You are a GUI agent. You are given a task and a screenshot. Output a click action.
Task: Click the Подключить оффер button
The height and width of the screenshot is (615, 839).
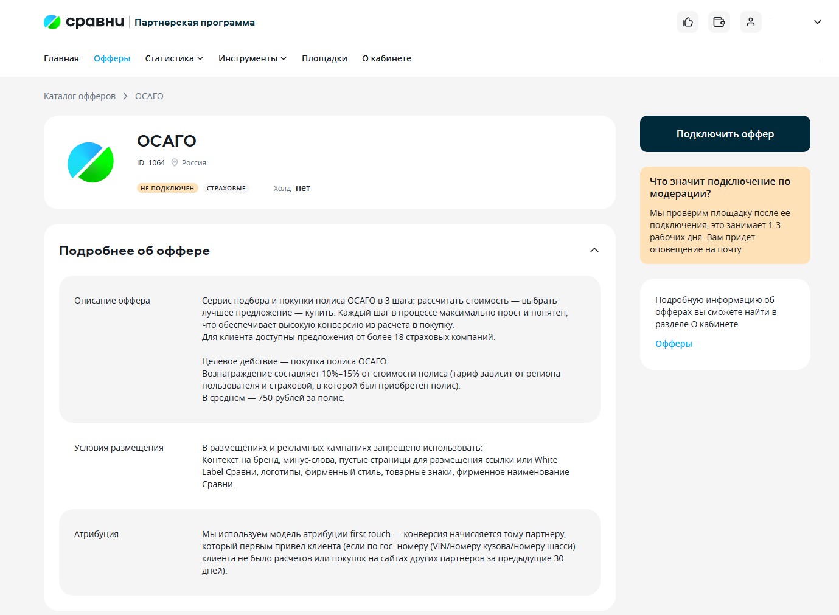pos(725,134)
